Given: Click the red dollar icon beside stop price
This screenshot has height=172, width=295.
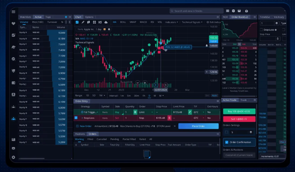Looking at the screenshot, I should pyautogui.click(x=169, y=118).
